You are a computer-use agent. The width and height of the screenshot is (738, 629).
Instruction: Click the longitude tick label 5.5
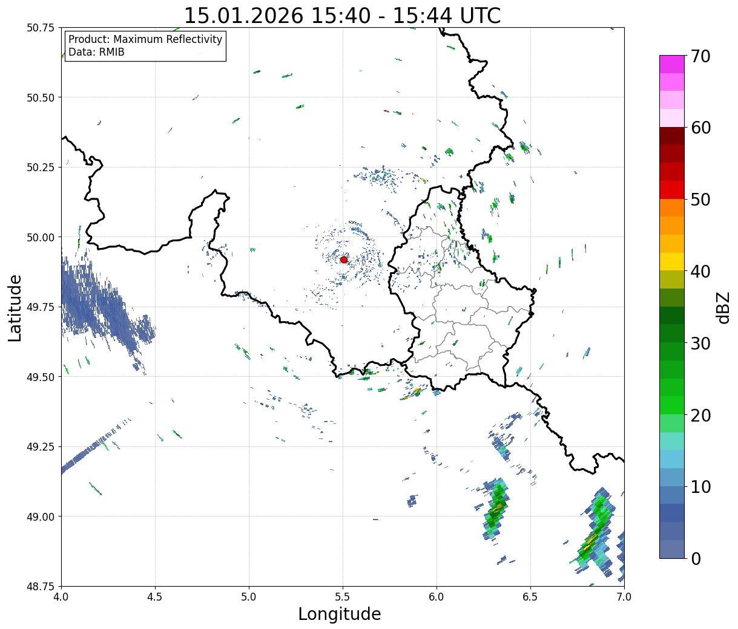343,597
